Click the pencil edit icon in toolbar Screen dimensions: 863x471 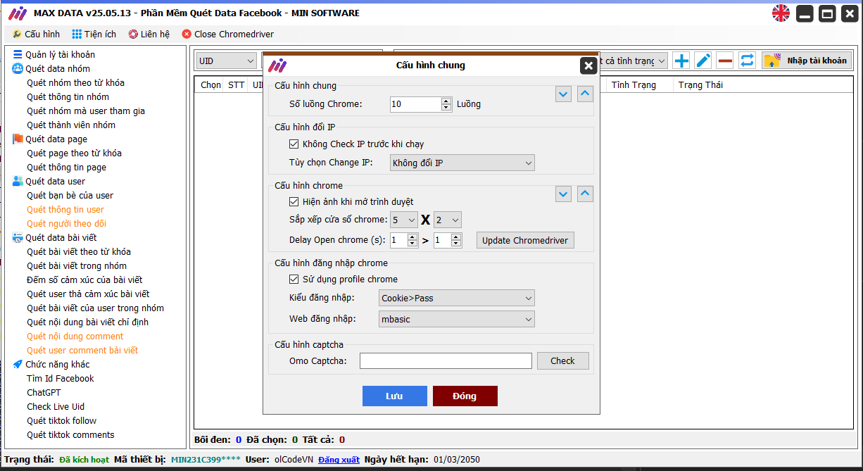click(703, 61)
